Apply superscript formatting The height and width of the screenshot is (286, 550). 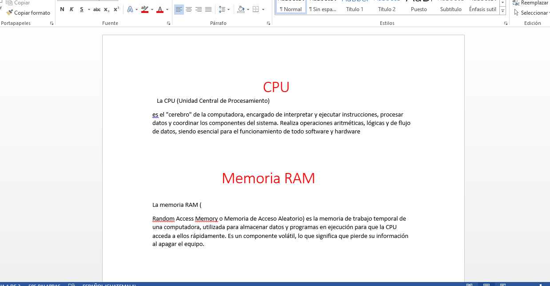116,9
